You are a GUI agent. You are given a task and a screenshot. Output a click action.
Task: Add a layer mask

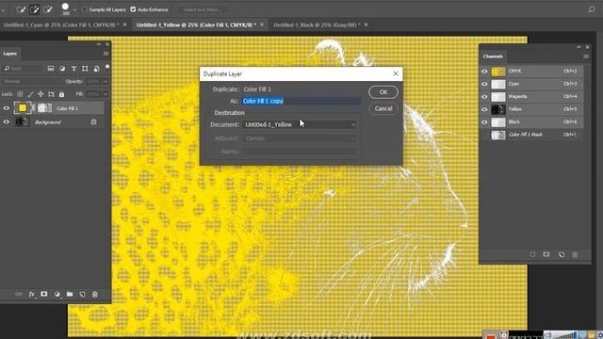point(44,294)
